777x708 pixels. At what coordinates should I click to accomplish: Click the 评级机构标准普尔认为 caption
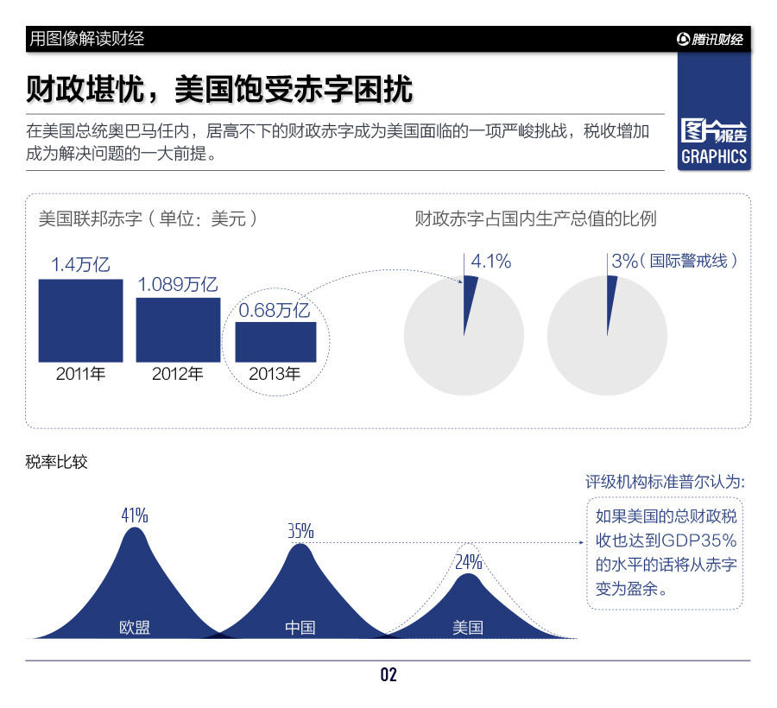[x=665, y=482]
